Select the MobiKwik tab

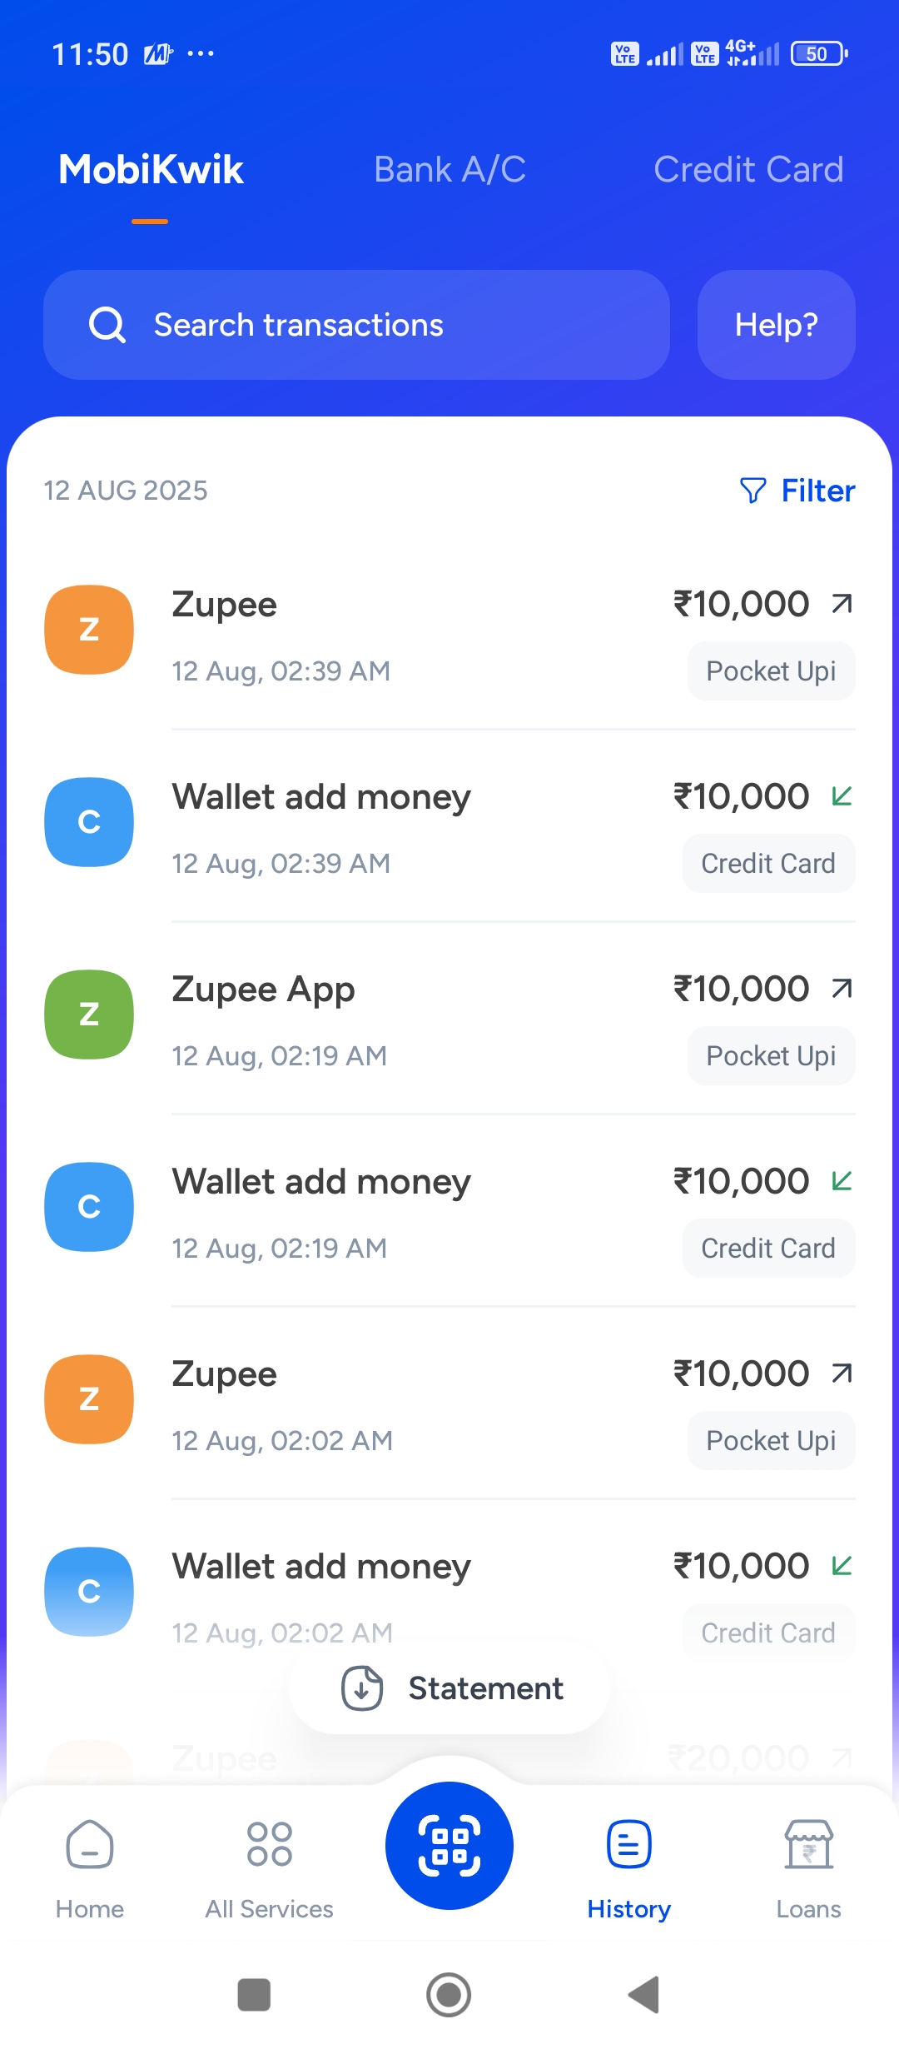point(151,170)
